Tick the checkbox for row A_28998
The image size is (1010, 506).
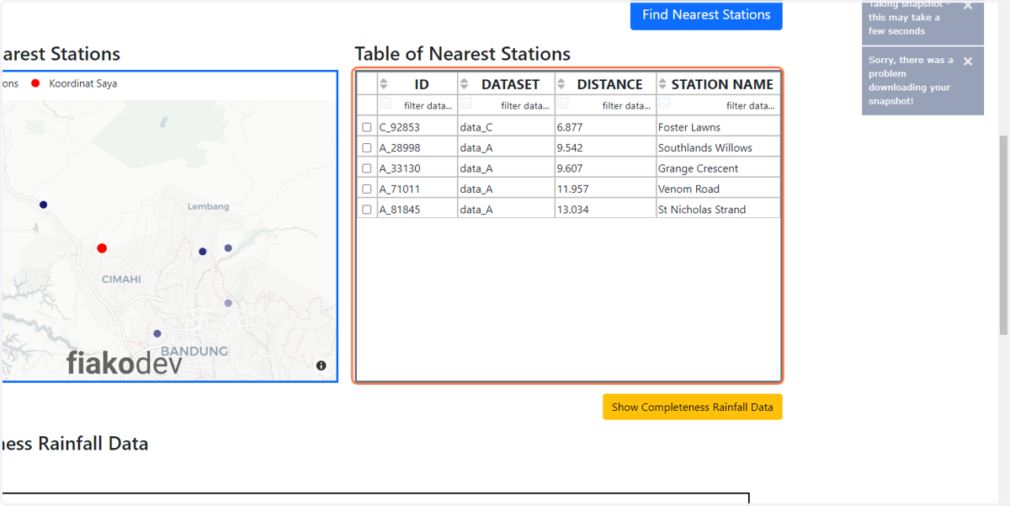pyautogui.click(x=367, y=147)
